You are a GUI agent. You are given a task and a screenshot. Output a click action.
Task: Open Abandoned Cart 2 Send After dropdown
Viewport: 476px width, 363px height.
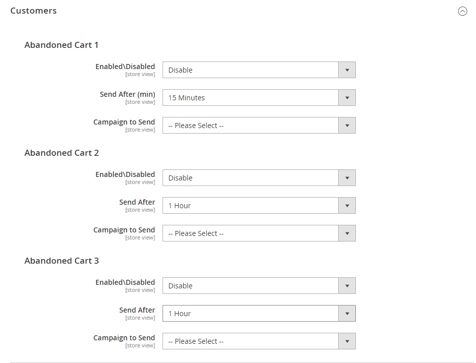click(250, 206)
